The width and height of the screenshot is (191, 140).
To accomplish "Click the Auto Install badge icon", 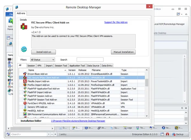I will click(24, 49).
